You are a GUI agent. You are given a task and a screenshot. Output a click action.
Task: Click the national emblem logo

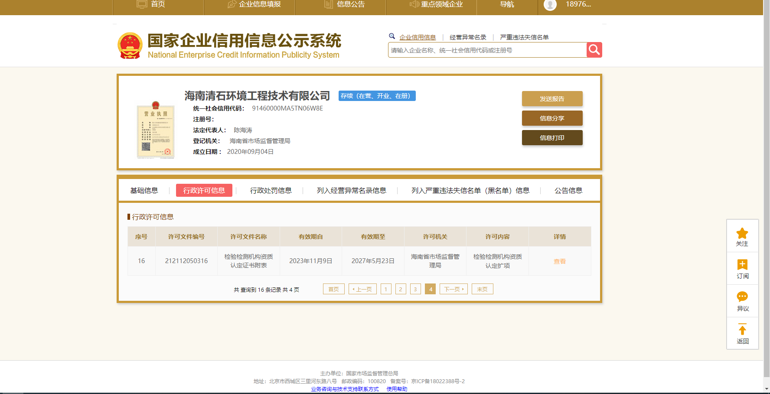coord(130,46)
